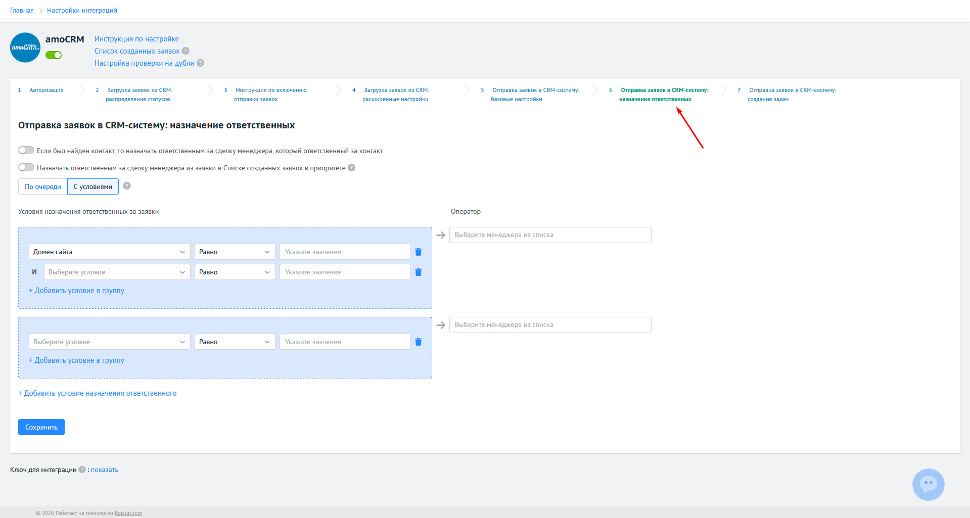Open Равно operator dropdown in Домен сайта row

pyautogui.click(x=235, y=252)
